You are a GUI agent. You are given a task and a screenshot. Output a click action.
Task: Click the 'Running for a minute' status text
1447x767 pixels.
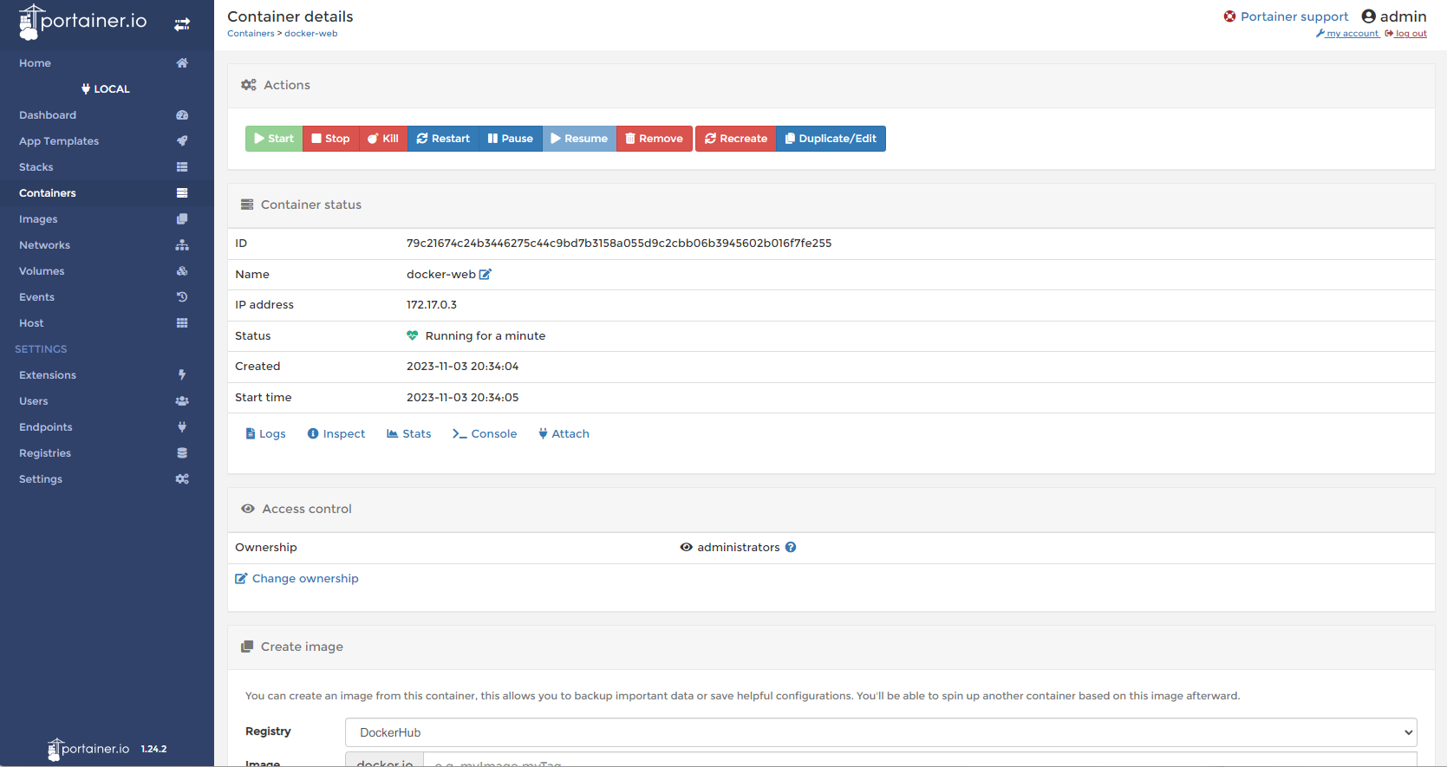tap(486, 336)
